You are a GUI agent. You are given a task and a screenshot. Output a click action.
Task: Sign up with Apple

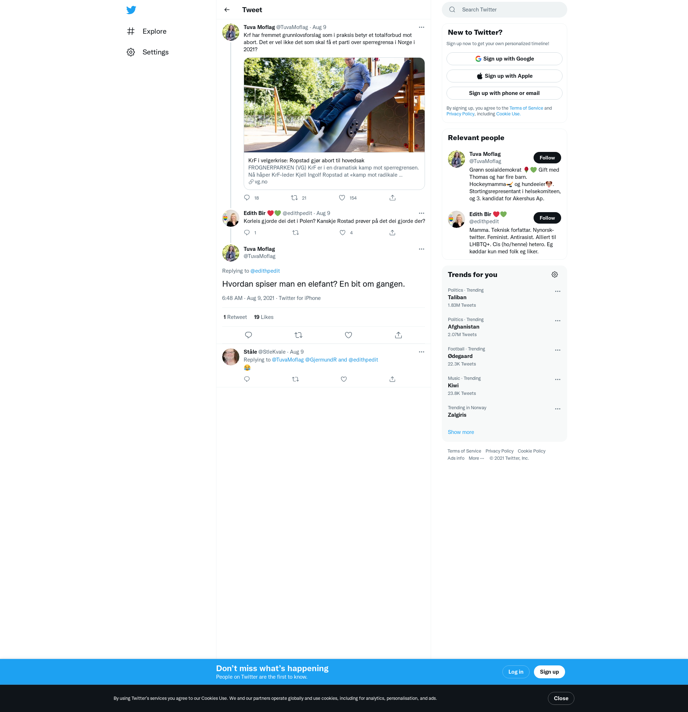click(x=504, y=76)
